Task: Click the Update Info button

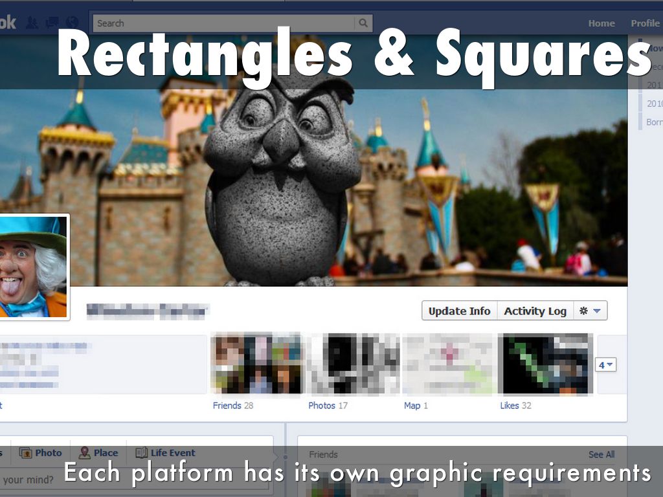Action: pyautogui.click(x=459, y=311)
